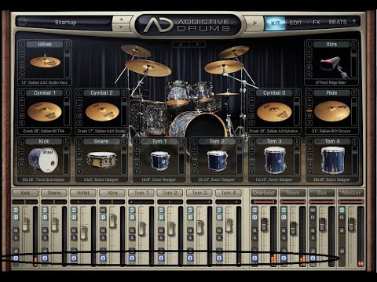
Task: Select next preset with down arrow
Action: (x=121, y=27)
